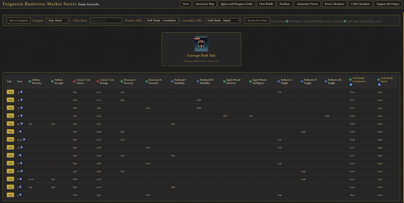Click the 19.50 Reflective III value
This screenshot has width=404, height=203.
pyautogui.click(x=327, y=116)
